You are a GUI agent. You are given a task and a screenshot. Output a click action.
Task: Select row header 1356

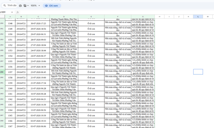pyautogui.click(x=2, y=56)
